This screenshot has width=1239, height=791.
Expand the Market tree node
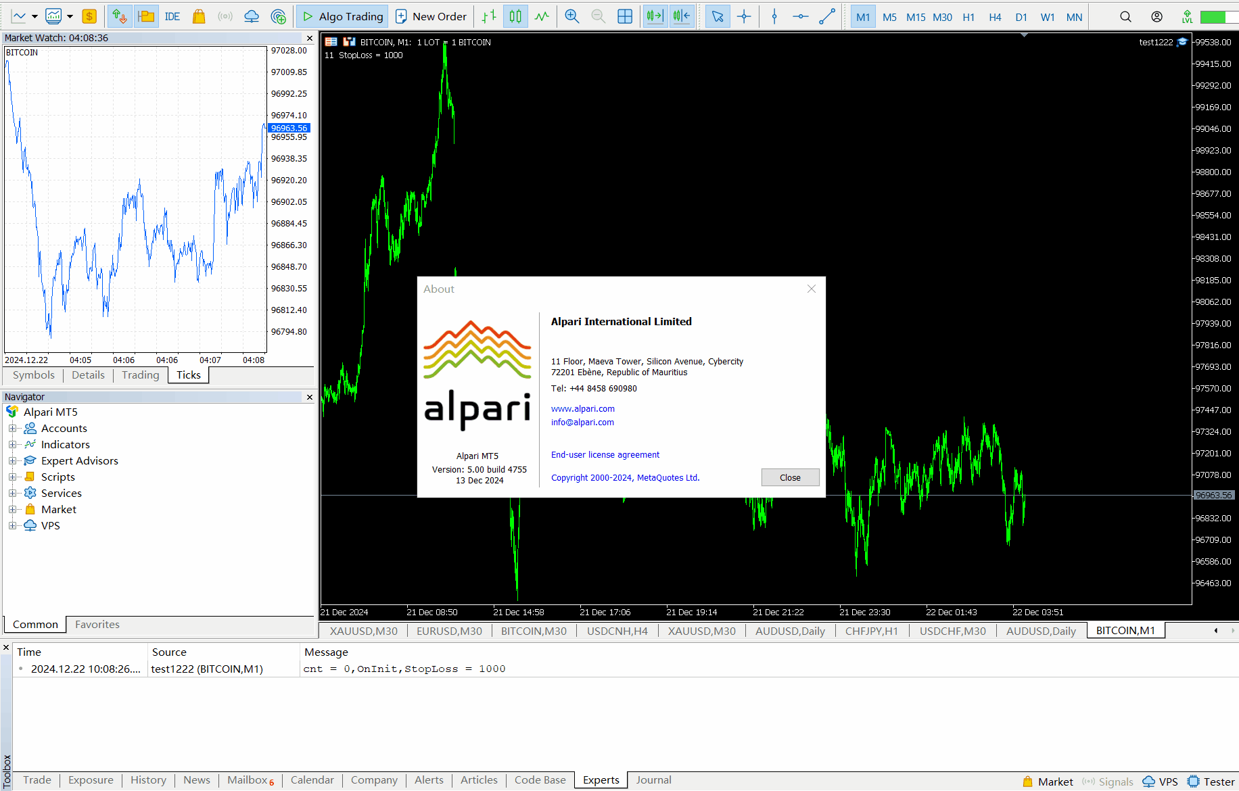(x=12, y=509)
